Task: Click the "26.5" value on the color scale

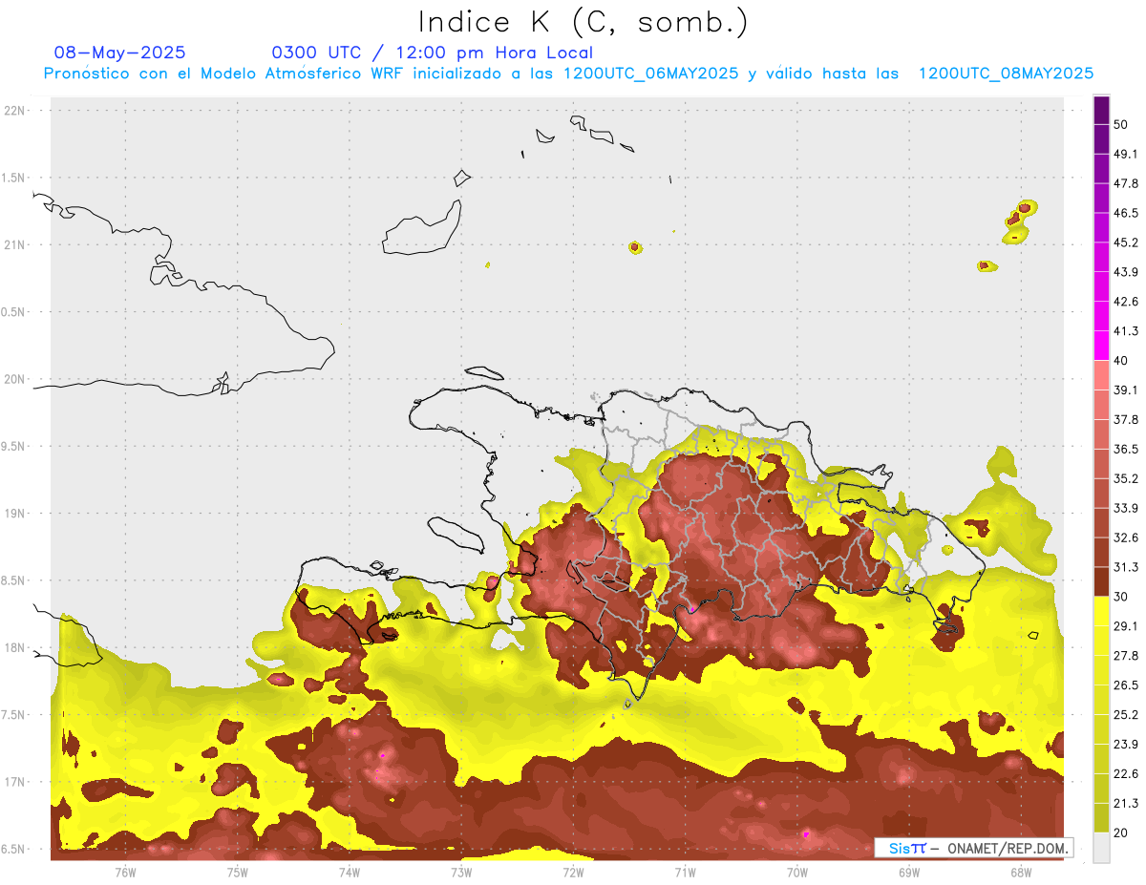Action: click(x=1126, y=685)
